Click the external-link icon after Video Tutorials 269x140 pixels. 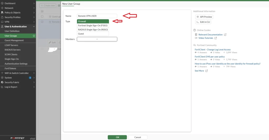(x=216, y=38)
